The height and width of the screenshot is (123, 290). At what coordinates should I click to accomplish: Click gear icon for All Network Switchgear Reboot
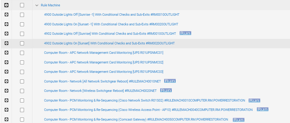[6, 81]
